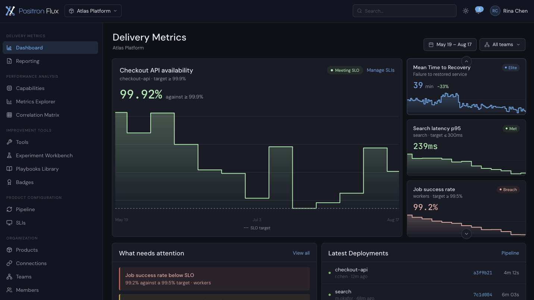The image size is (534, 300).
Task: Click Pipeline link in Latest Deployments
Action: pyautogui.click(x=510, y=253)
